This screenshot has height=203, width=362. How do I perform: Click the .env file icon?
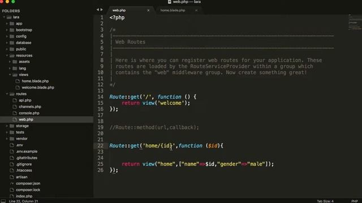coord(12,145)
